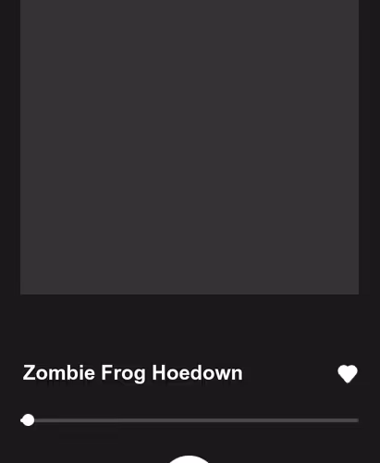Seek to one quarter of the track timeline

(x=104, y=420)
